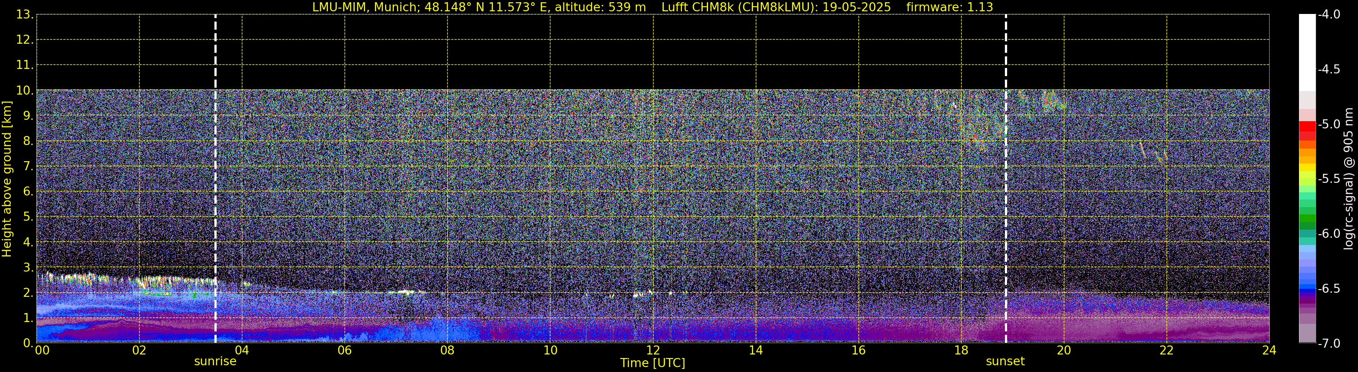The width and height of the screenshot is (1358, 372).
Task: Click the 'sunrise' label below the time axis
Action: 215,362
